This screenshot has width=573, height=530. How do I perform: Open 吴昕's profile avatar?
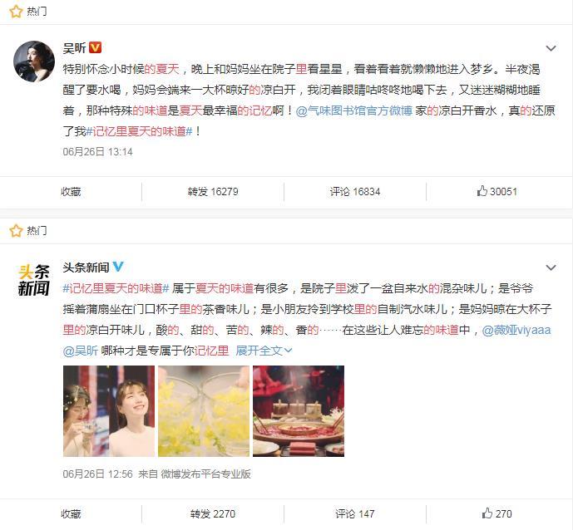click(34, 61)
